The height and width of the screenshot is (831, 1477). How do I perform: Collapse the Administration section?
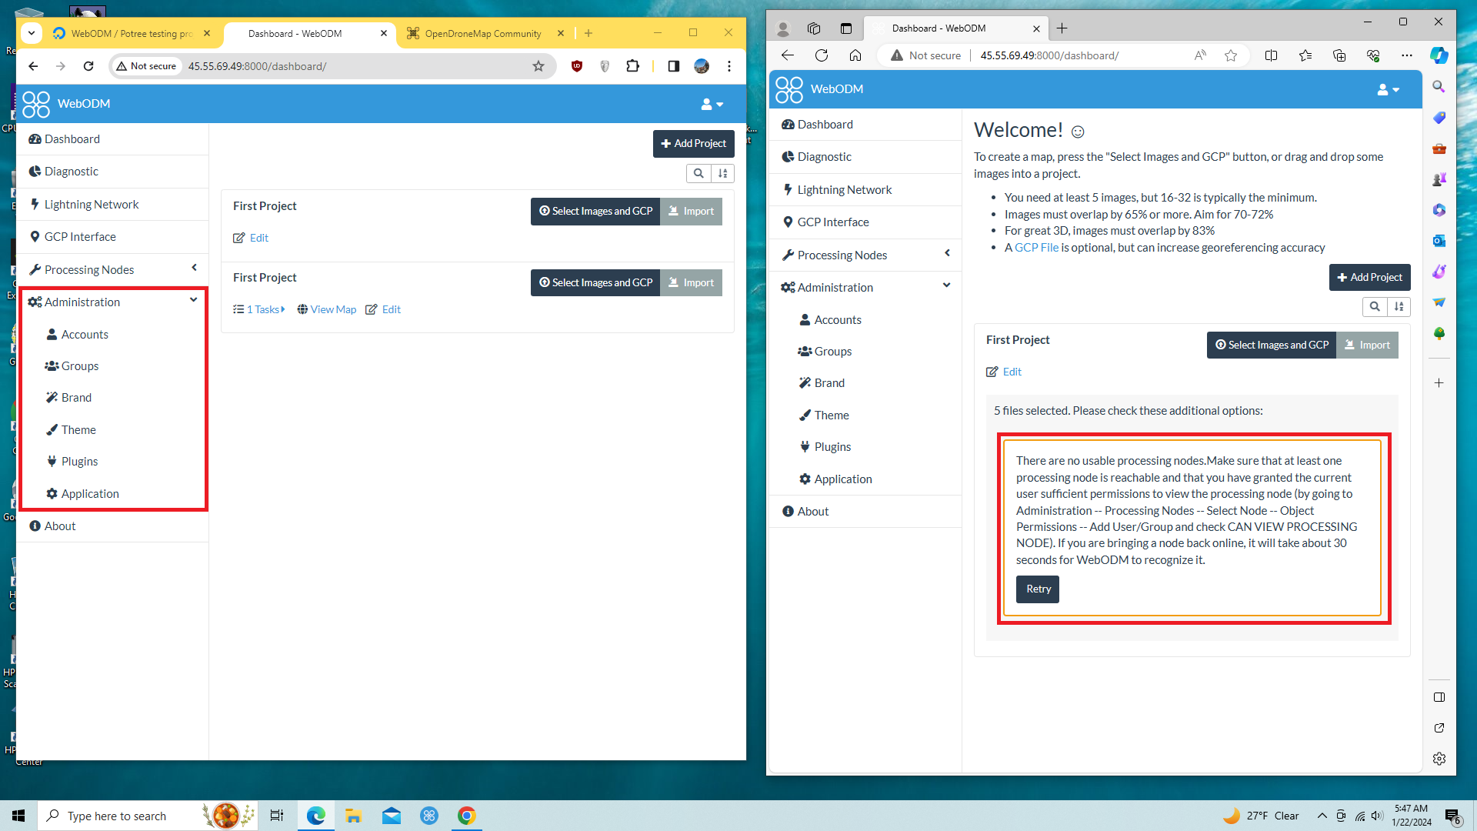pos(192,300)
